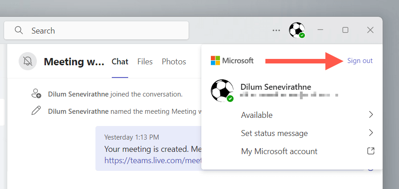
Task: Open the three-dot settings and more menu
Action: 276,30
